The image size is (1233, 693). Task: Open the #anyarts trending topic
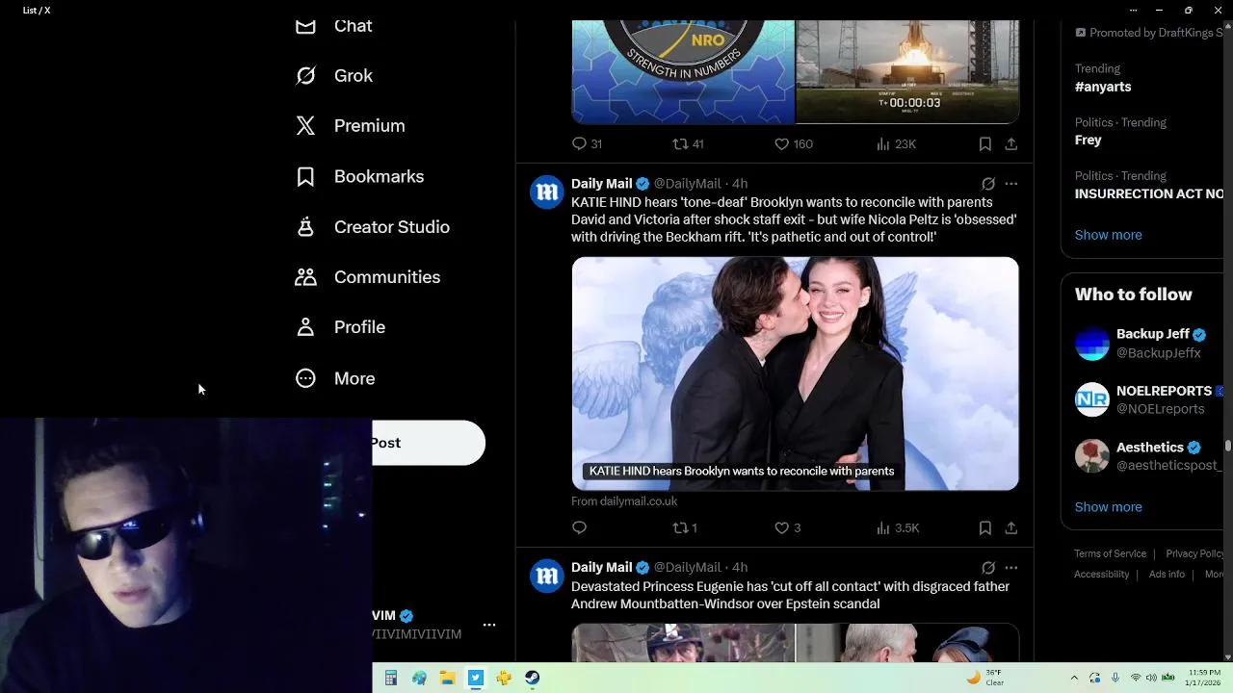point(1103,87)
